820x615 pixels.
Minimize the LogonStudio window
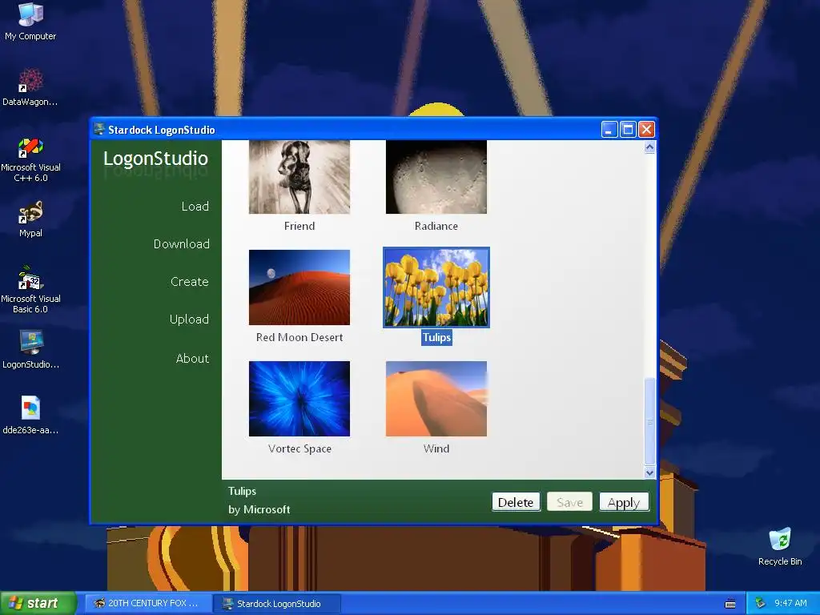point(609,129)
